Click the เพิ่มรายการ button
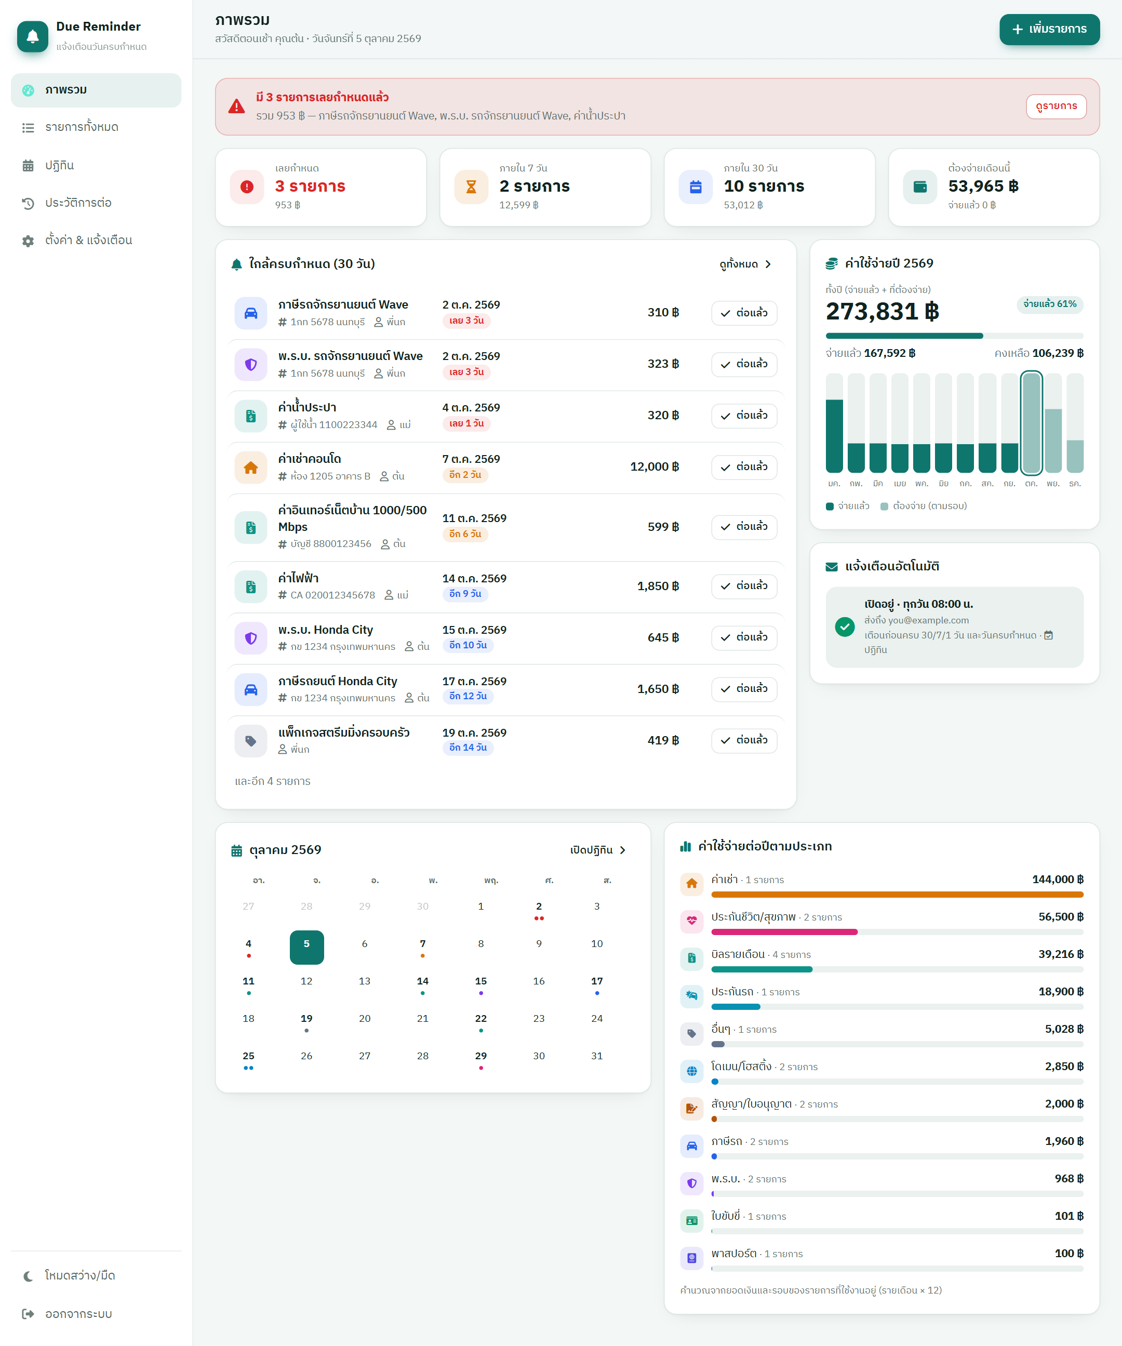The width and height of the screenshot is (1122, 1346). tap(1049, 30)
